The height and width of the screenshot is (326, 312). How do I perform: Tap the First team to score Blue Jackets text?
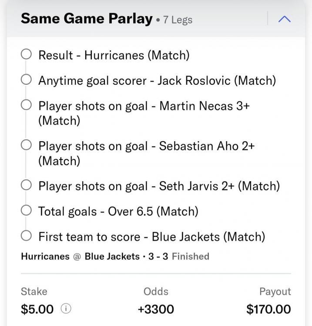[152, 236]
